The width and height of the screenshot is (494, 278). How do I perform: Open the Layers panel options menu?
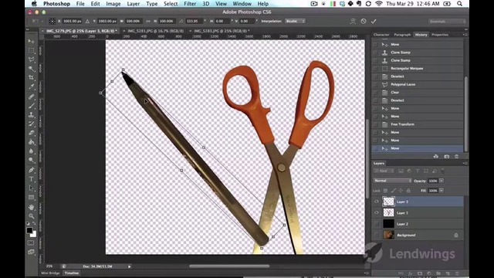[x=465, y=163]
